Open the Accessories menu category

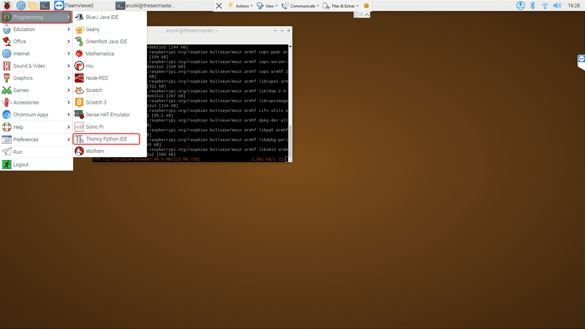tap(36, 102)
